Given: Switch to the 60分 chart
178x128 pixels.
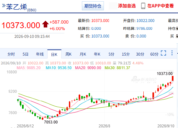Looking at the screenshot, I should pyautogui.click(x=154, y=54).
